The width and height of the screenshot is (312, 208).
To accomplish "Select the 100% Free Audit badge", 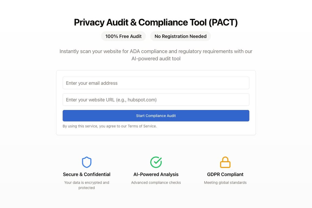I will tap(123, 36).
